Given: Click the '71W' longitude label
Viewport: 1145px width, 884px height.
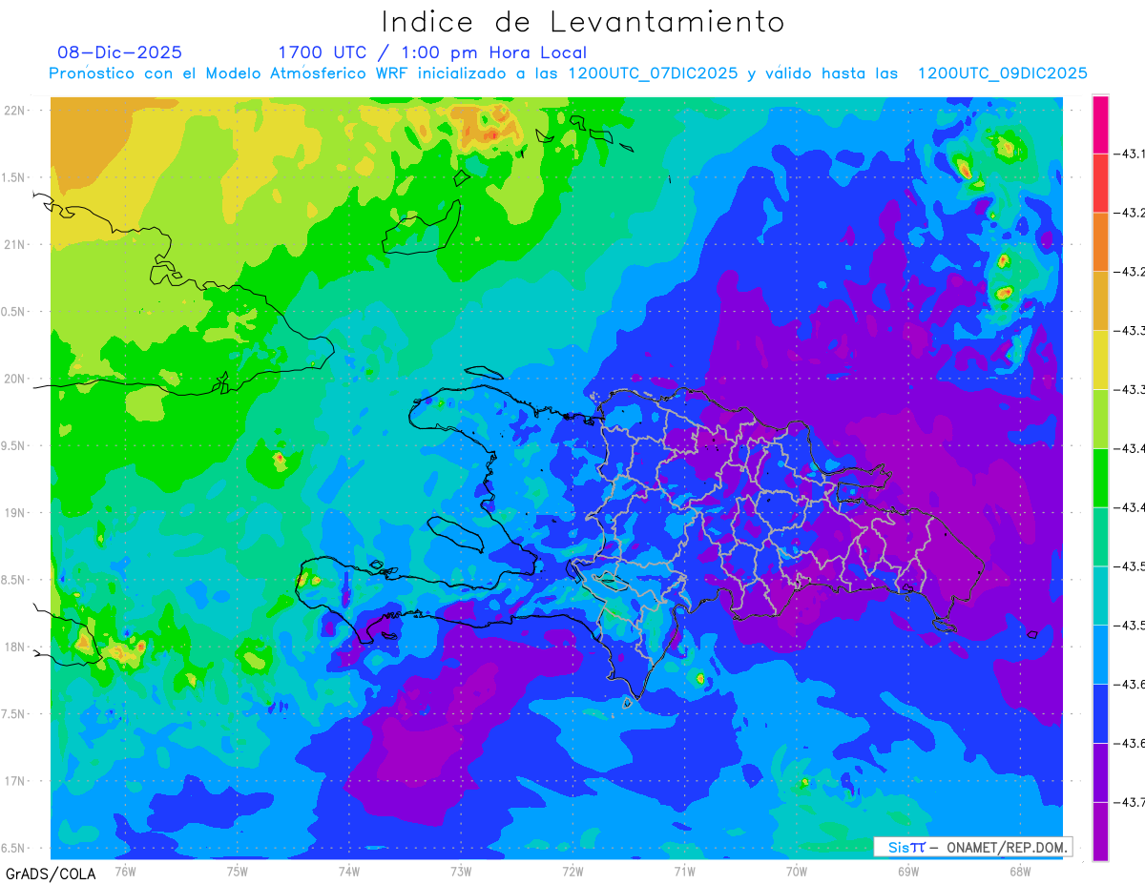Looking at the screenshot, I should click(684, 871).
